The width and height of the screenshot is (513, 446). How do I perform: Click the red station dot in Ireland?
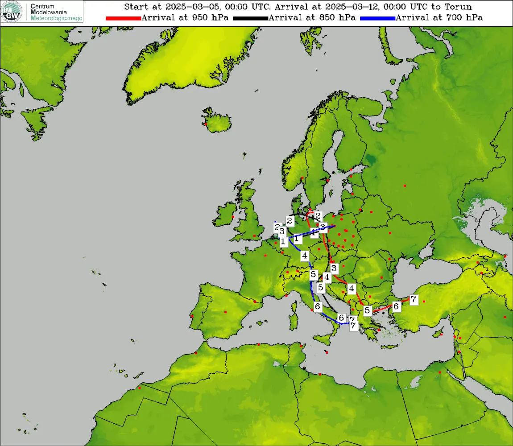pyautogui.click(x=233, y=217)
